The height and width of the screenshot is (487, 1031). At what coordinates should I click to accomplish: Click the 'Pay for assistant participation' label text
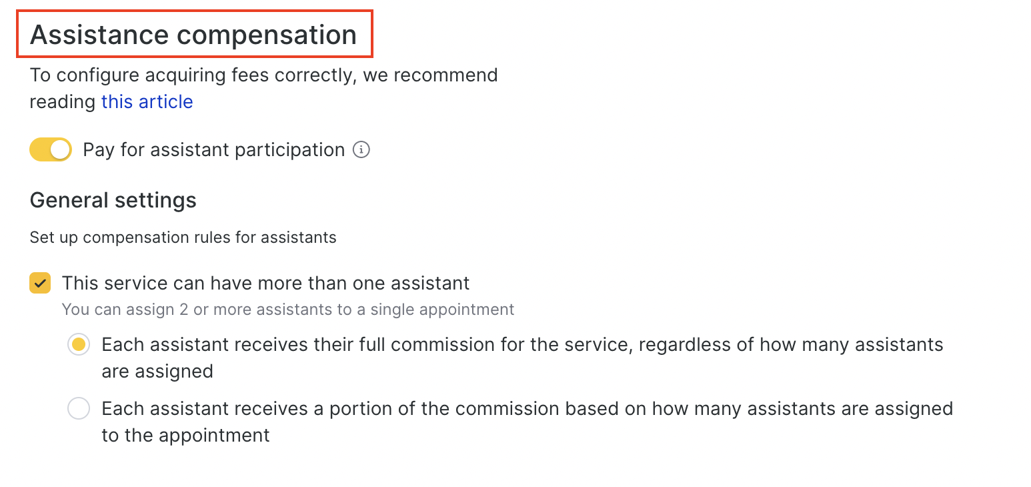pyautogui.click(x=213, y=149)
